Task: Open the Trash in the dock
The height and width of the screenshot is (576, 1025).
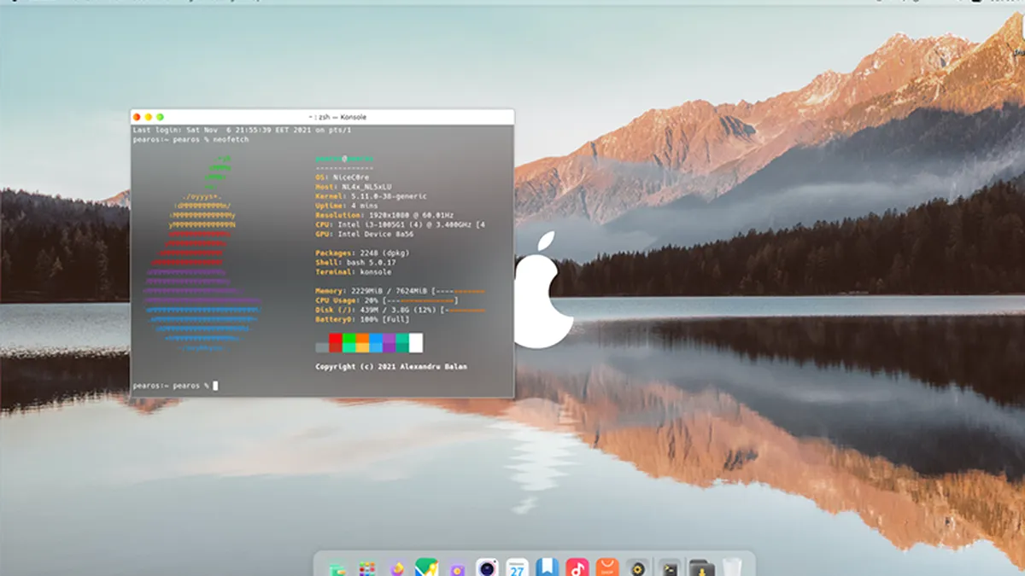Action: pos(731,568)
